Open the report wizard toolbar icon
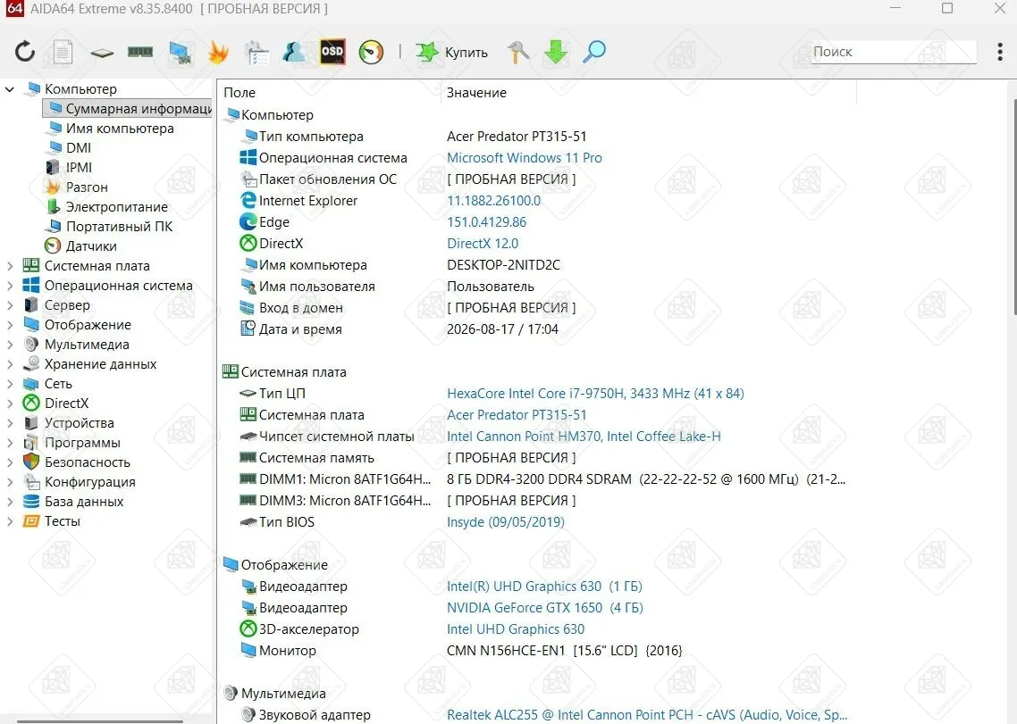Screen dimensions: 1017x724 pos(256,53)
